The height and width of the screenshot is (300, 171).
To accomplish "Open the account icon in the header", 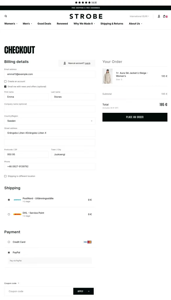I will coord(158,16).
